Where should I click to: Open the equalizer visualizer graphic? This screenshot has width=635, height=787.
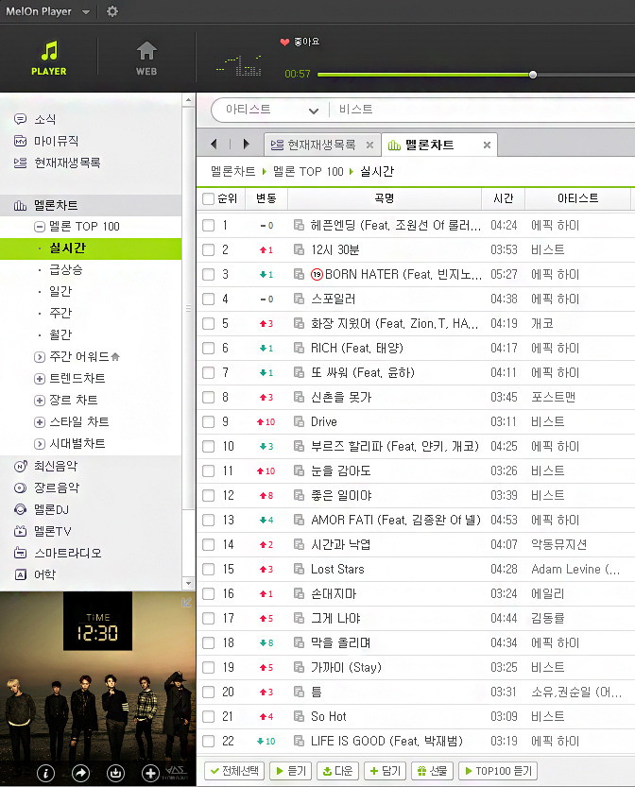[x=239, y=65]
